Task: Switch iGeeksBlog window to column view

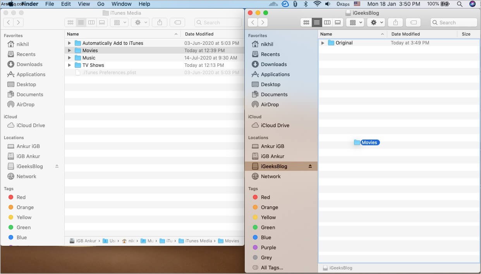Action: tap(327, 22)
